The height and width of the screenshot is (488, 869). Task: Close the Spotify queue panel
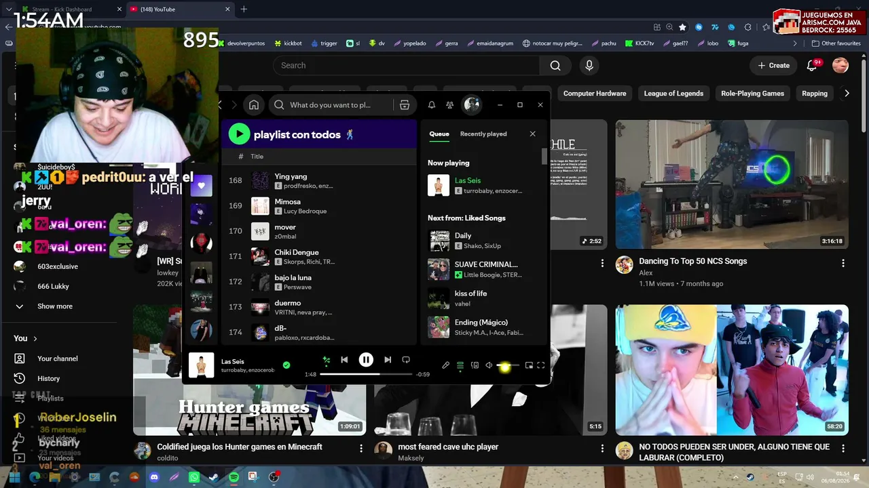532,134
